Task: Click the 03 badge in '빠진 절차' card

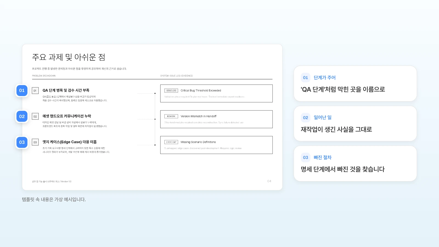Action: pos(305,158)
